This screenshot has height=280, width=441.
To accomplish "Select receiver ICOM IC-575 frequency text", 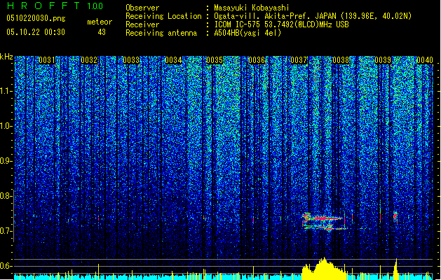I will point(281,24).
